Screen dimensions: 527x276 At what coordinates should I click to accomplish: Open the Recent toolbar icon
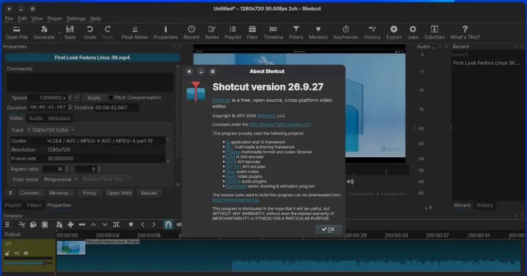[x=191, y=29]
